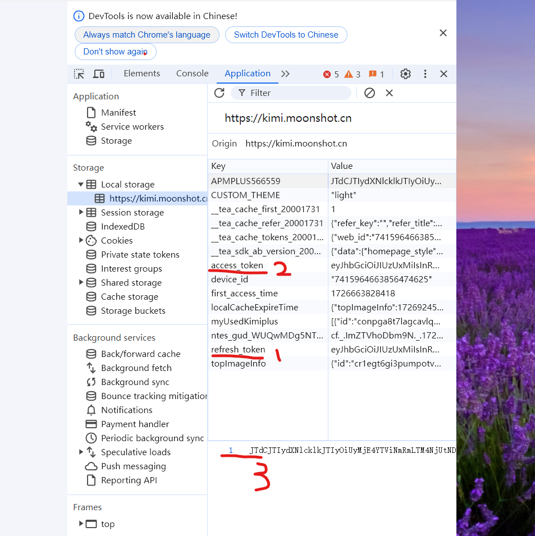
Task: Click the Don't show again button
Action: 115,52
